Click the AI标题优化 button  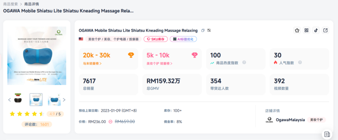[183, 39]
